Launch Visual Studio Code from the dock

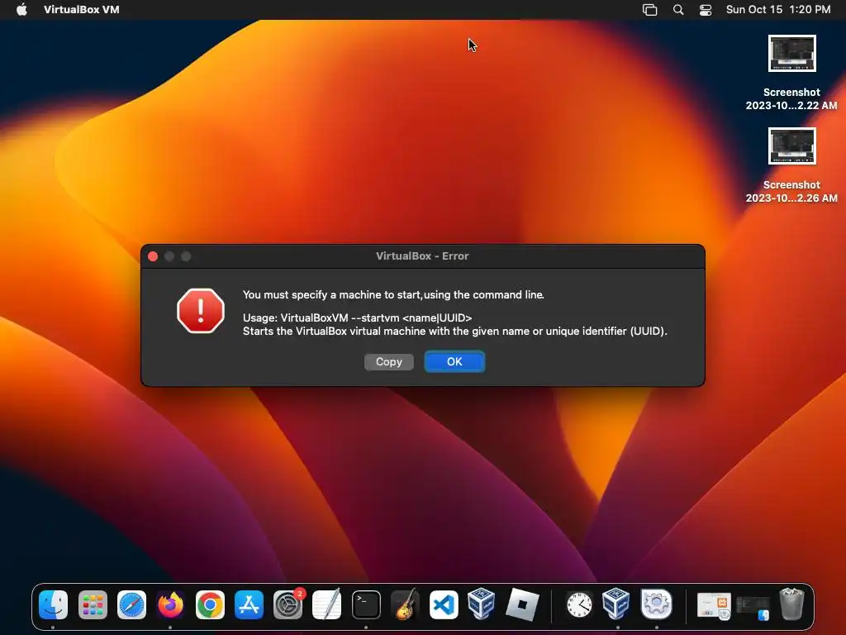click(444, 604)
